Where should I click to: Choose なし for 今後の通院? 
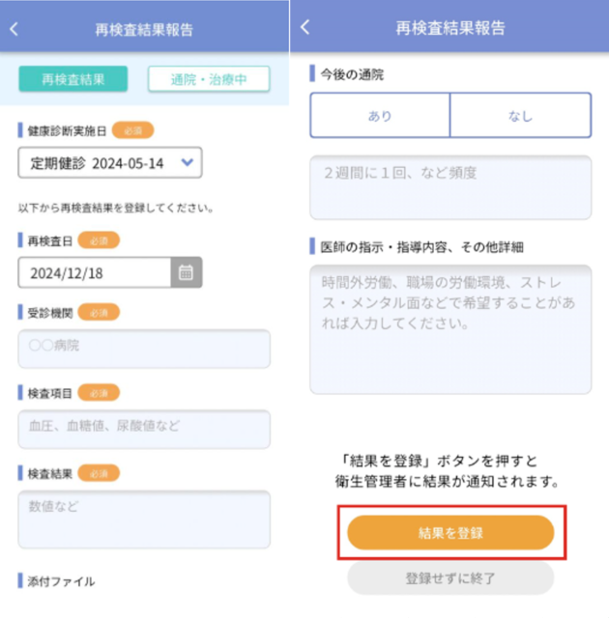(521, 116)
